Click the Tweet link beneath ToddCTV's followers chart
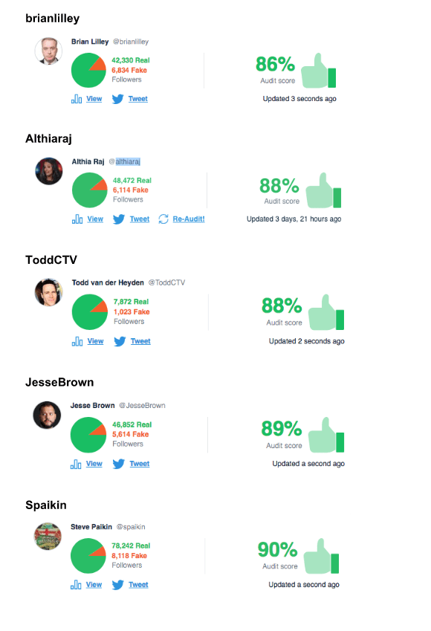This screenshot has height=631, width=431. click(139, 341)
